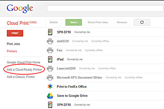Viewport: 164px width, 109px height.
Task: Click 'Owned by me' on iPad row
Action: (75, 59)
